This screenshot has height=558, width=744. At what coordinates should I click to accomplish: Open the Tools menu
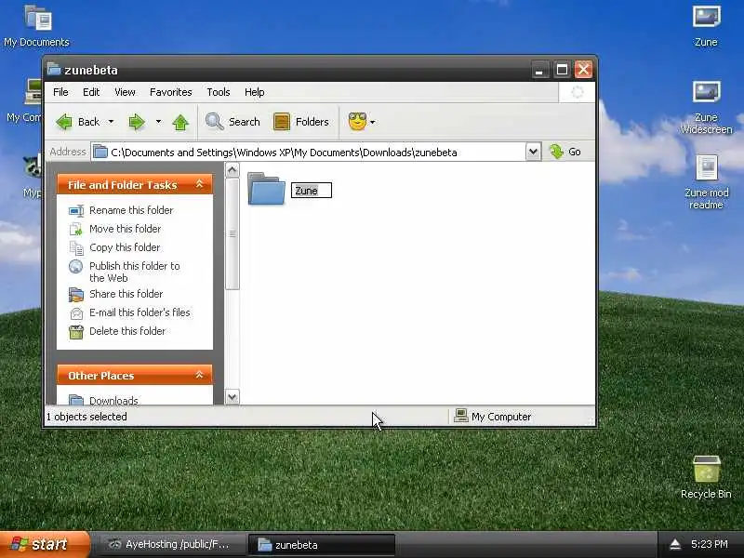(219, 92)
